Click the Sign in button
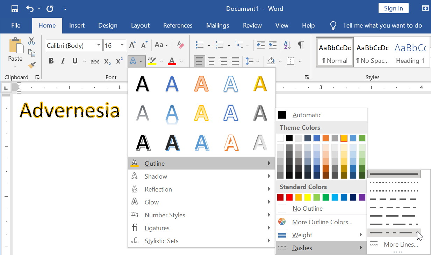 tap(394, 8)
